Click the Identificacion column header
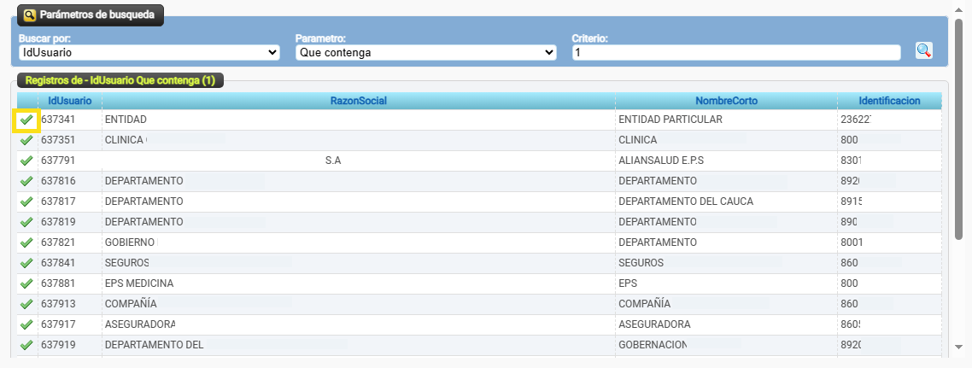 click(889, 101)
